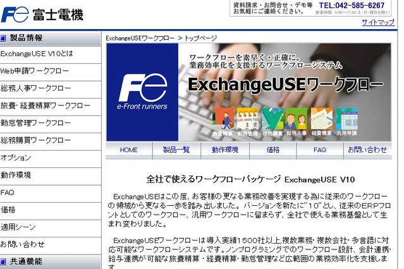Image resolution: width=404 pixels, height=269 pixels.
Task: Open ExchangeUSE V10とは in sidebar
Action: pyautogui.click(x=51, y=54)
